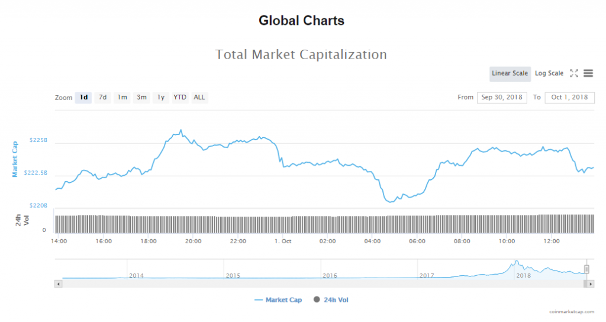Choose the YTD zoom option
Image resolution: width=606 pixels, height=322 pixels.
(x=179, y=97)
